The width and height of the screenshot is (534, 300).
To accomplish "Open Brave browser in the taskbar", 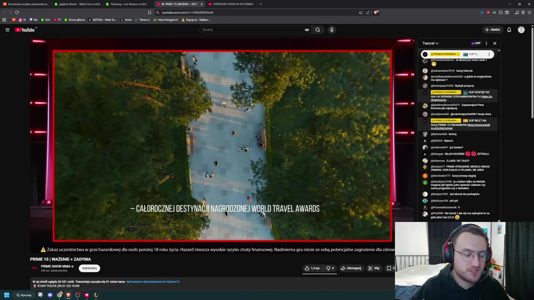I will (x=68, y=295).
